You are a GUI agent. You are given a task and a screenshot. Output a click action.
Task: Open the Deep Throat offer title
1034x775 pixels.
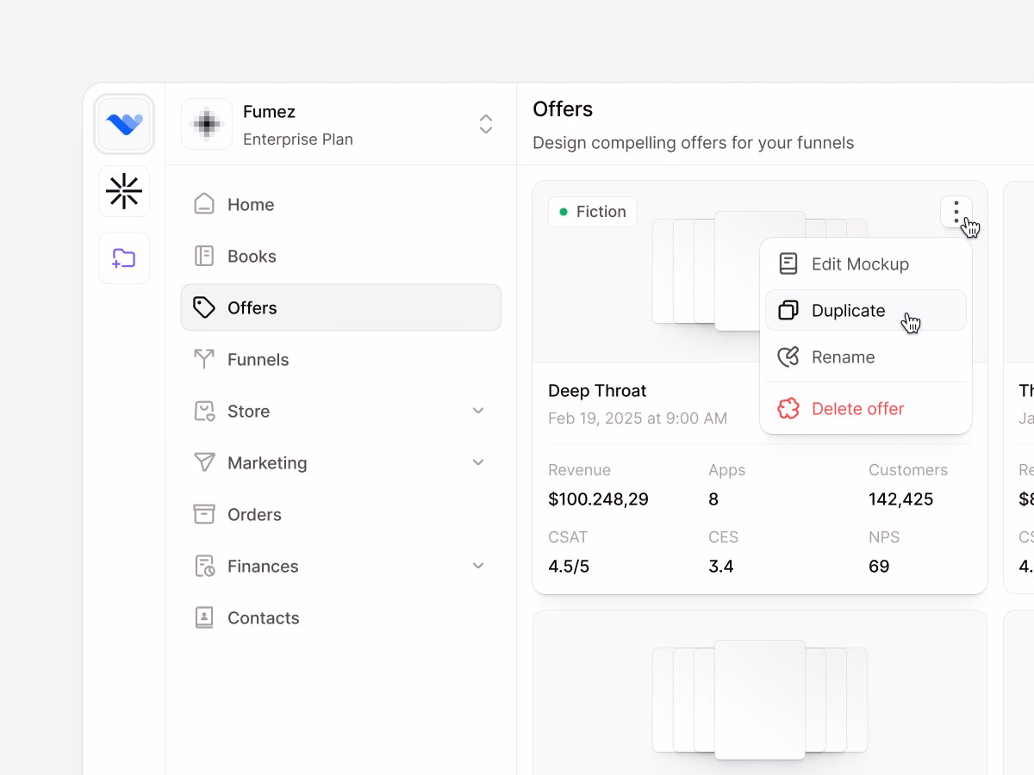597,391
